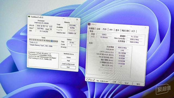This screenshot has height=98, width=174.
Task: Go to the 关于 tab
Action: (133, 31)
